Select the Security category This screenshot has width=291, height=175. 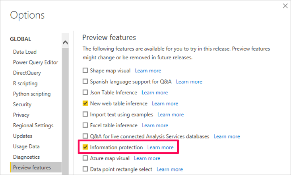point(21,105)
